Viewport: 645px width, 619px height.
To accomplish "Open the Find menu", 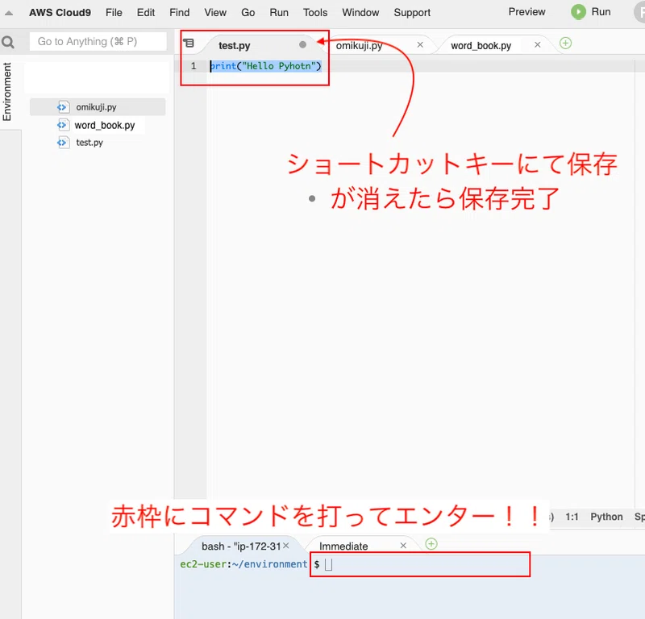I will coord(179,13).
